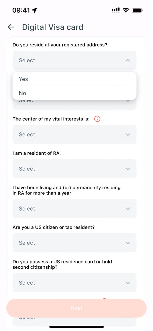Open living in RA over a year dropdown

(x=74, y=208)
